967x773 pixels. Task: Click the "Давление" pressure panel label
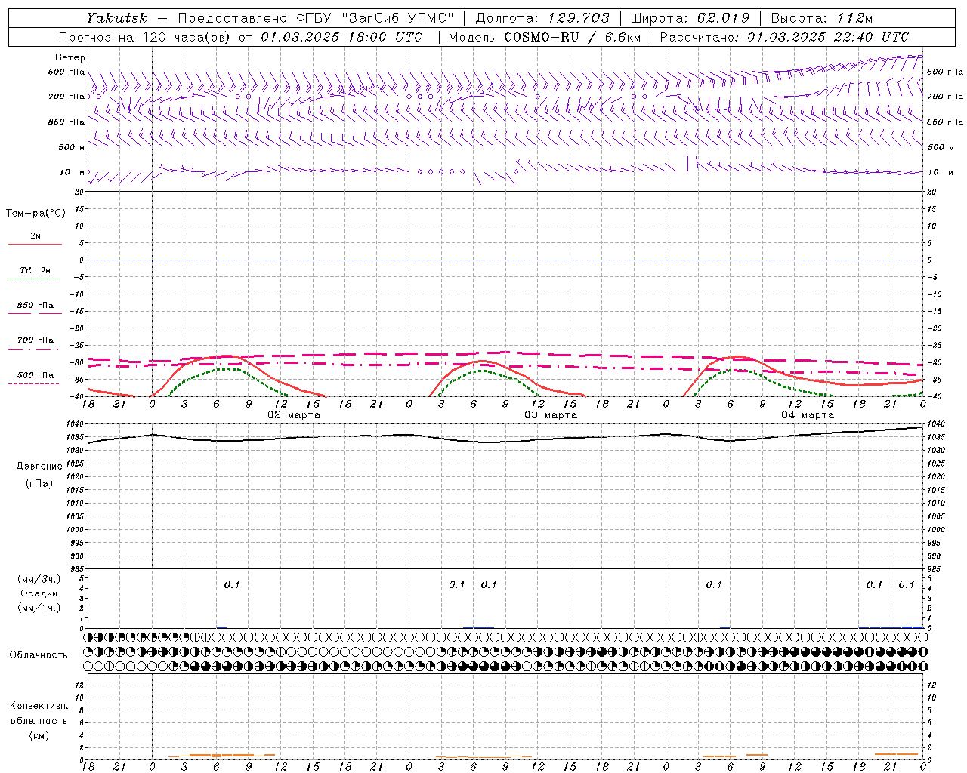pos(39,467)
